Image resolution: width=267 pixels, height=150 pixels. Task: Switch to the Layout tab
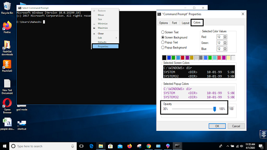tap(185, 23)
